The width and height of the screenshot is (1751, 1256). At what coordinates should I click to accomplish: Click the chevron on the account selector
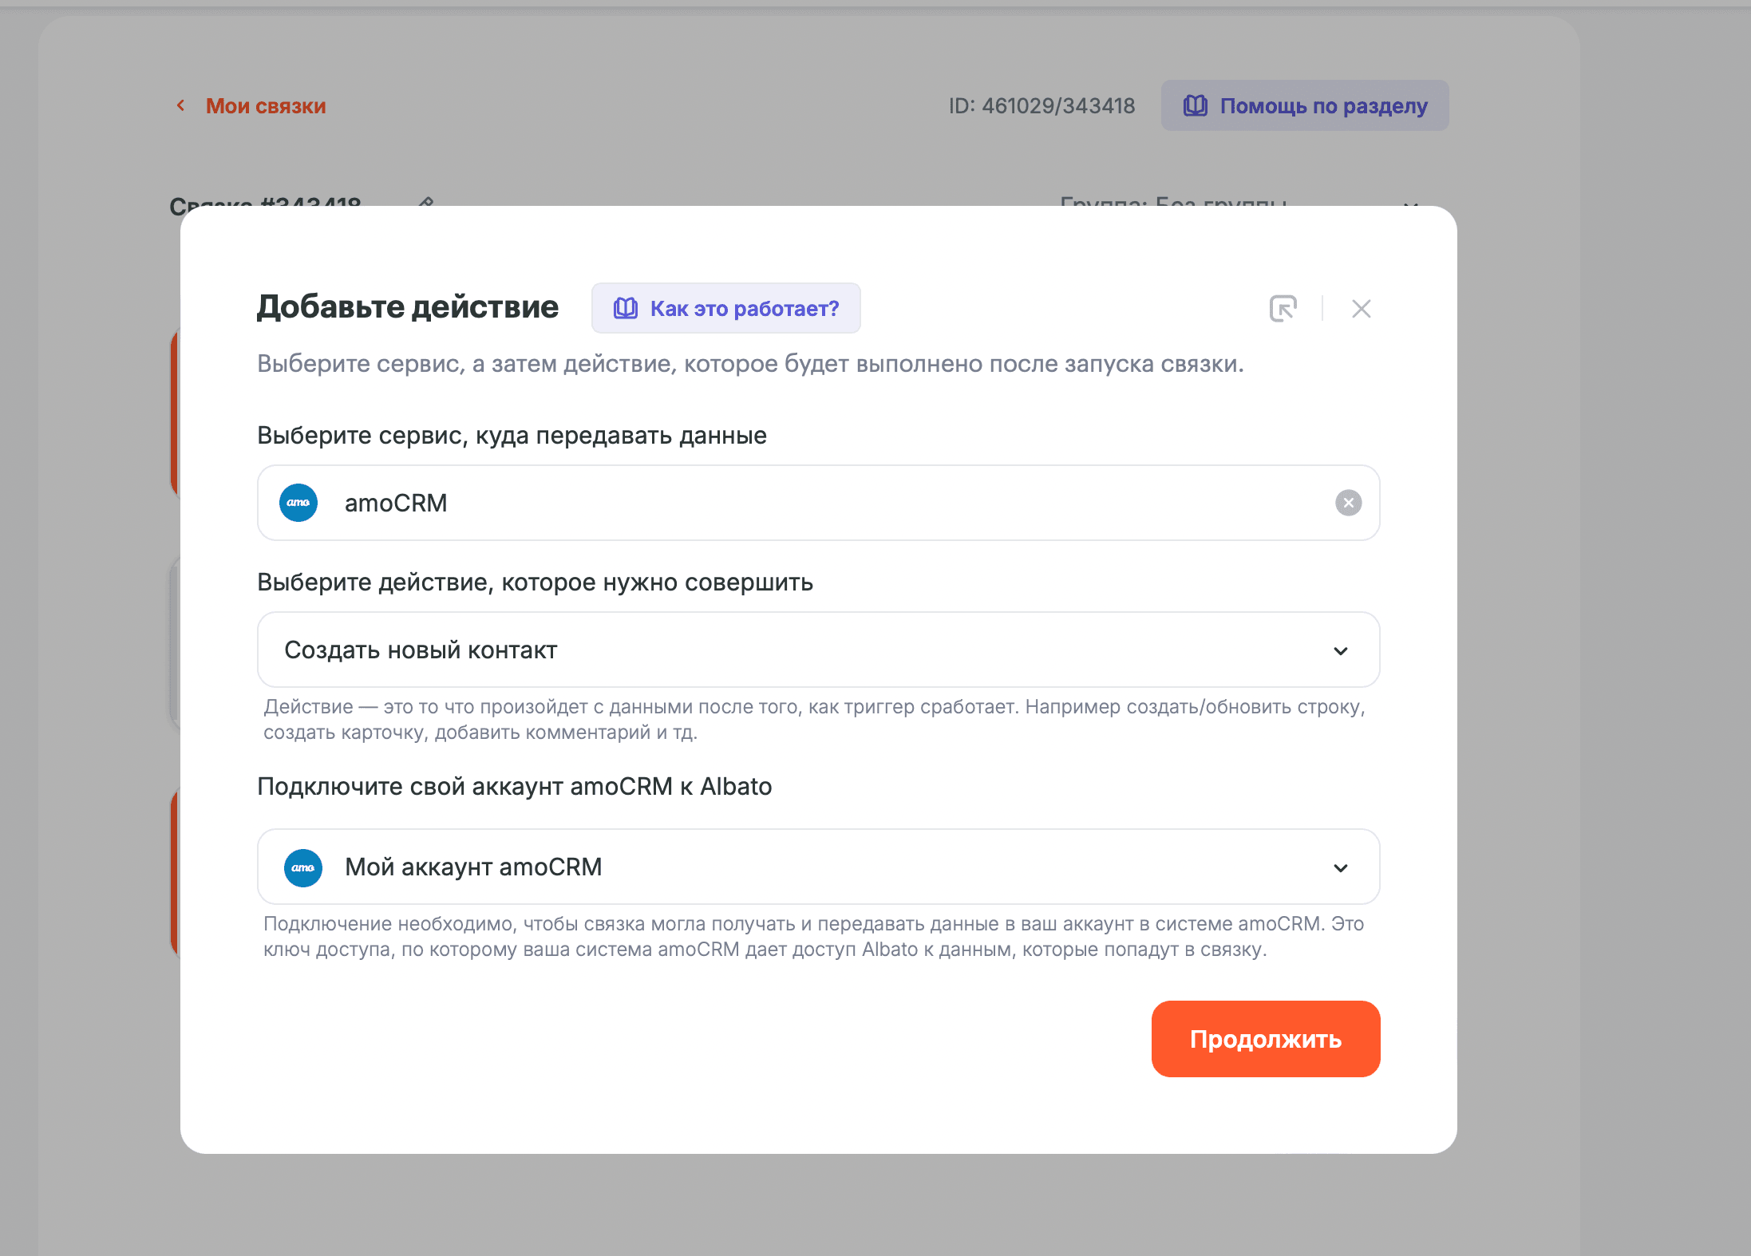point(1342,867)
